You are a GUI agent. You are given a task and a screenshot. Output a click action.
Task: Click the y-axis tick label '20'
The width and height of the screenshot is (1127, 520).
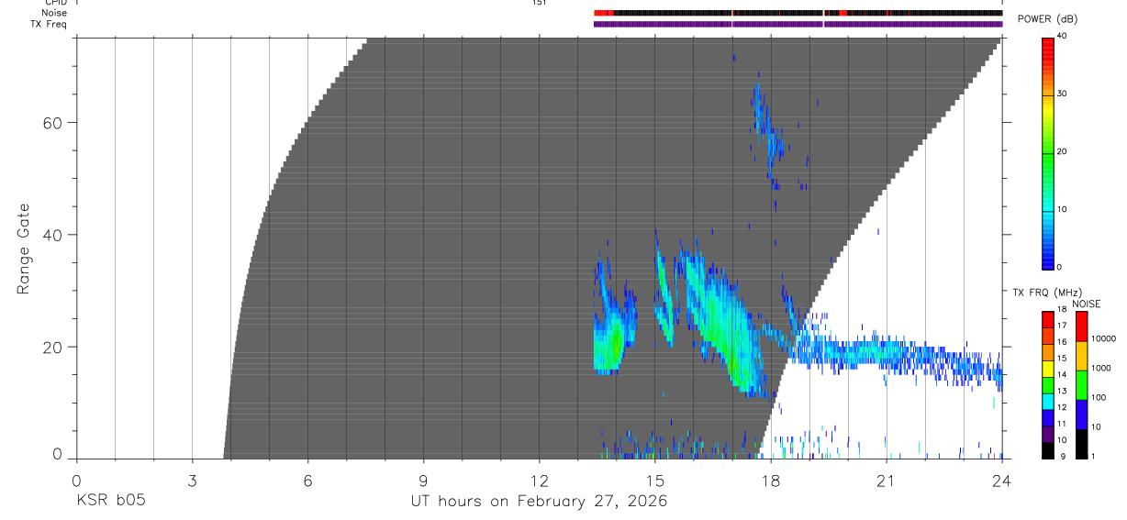[53, 348]
